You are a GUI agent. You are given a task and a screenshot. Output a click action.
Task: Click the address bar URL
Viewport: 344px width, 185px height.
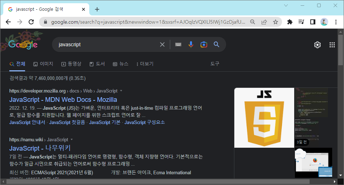148,22
